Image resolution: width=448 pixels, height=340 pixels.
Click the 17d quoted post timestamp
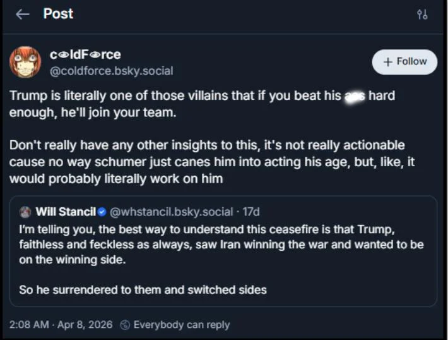tap(251, 211)
